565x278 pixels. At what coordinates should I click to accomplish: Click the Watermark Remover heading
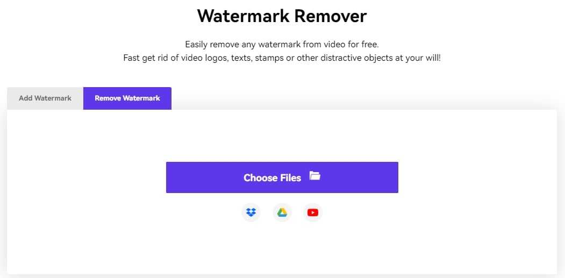click(282, 16)
